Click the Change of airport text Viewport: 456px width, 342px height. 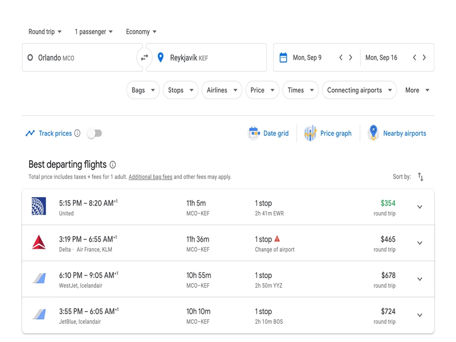[275, 249]
